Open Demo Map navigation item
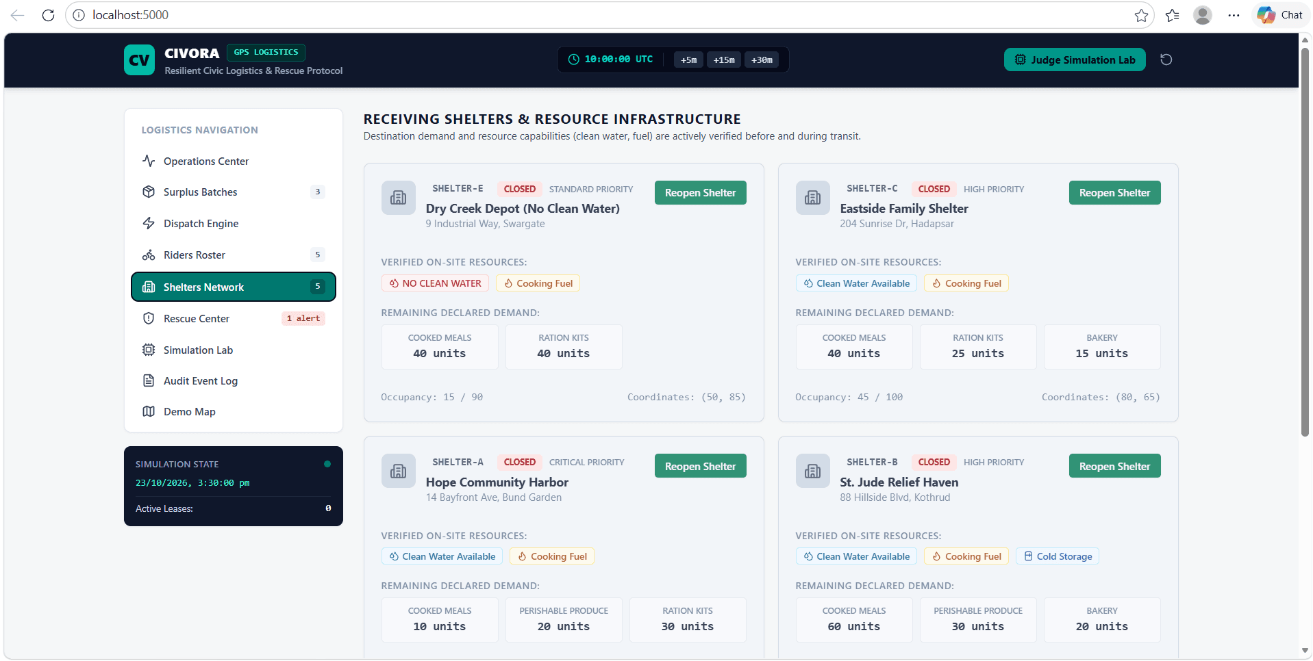The height and width of the screenshot is (661, 1313). click(233, 412)
